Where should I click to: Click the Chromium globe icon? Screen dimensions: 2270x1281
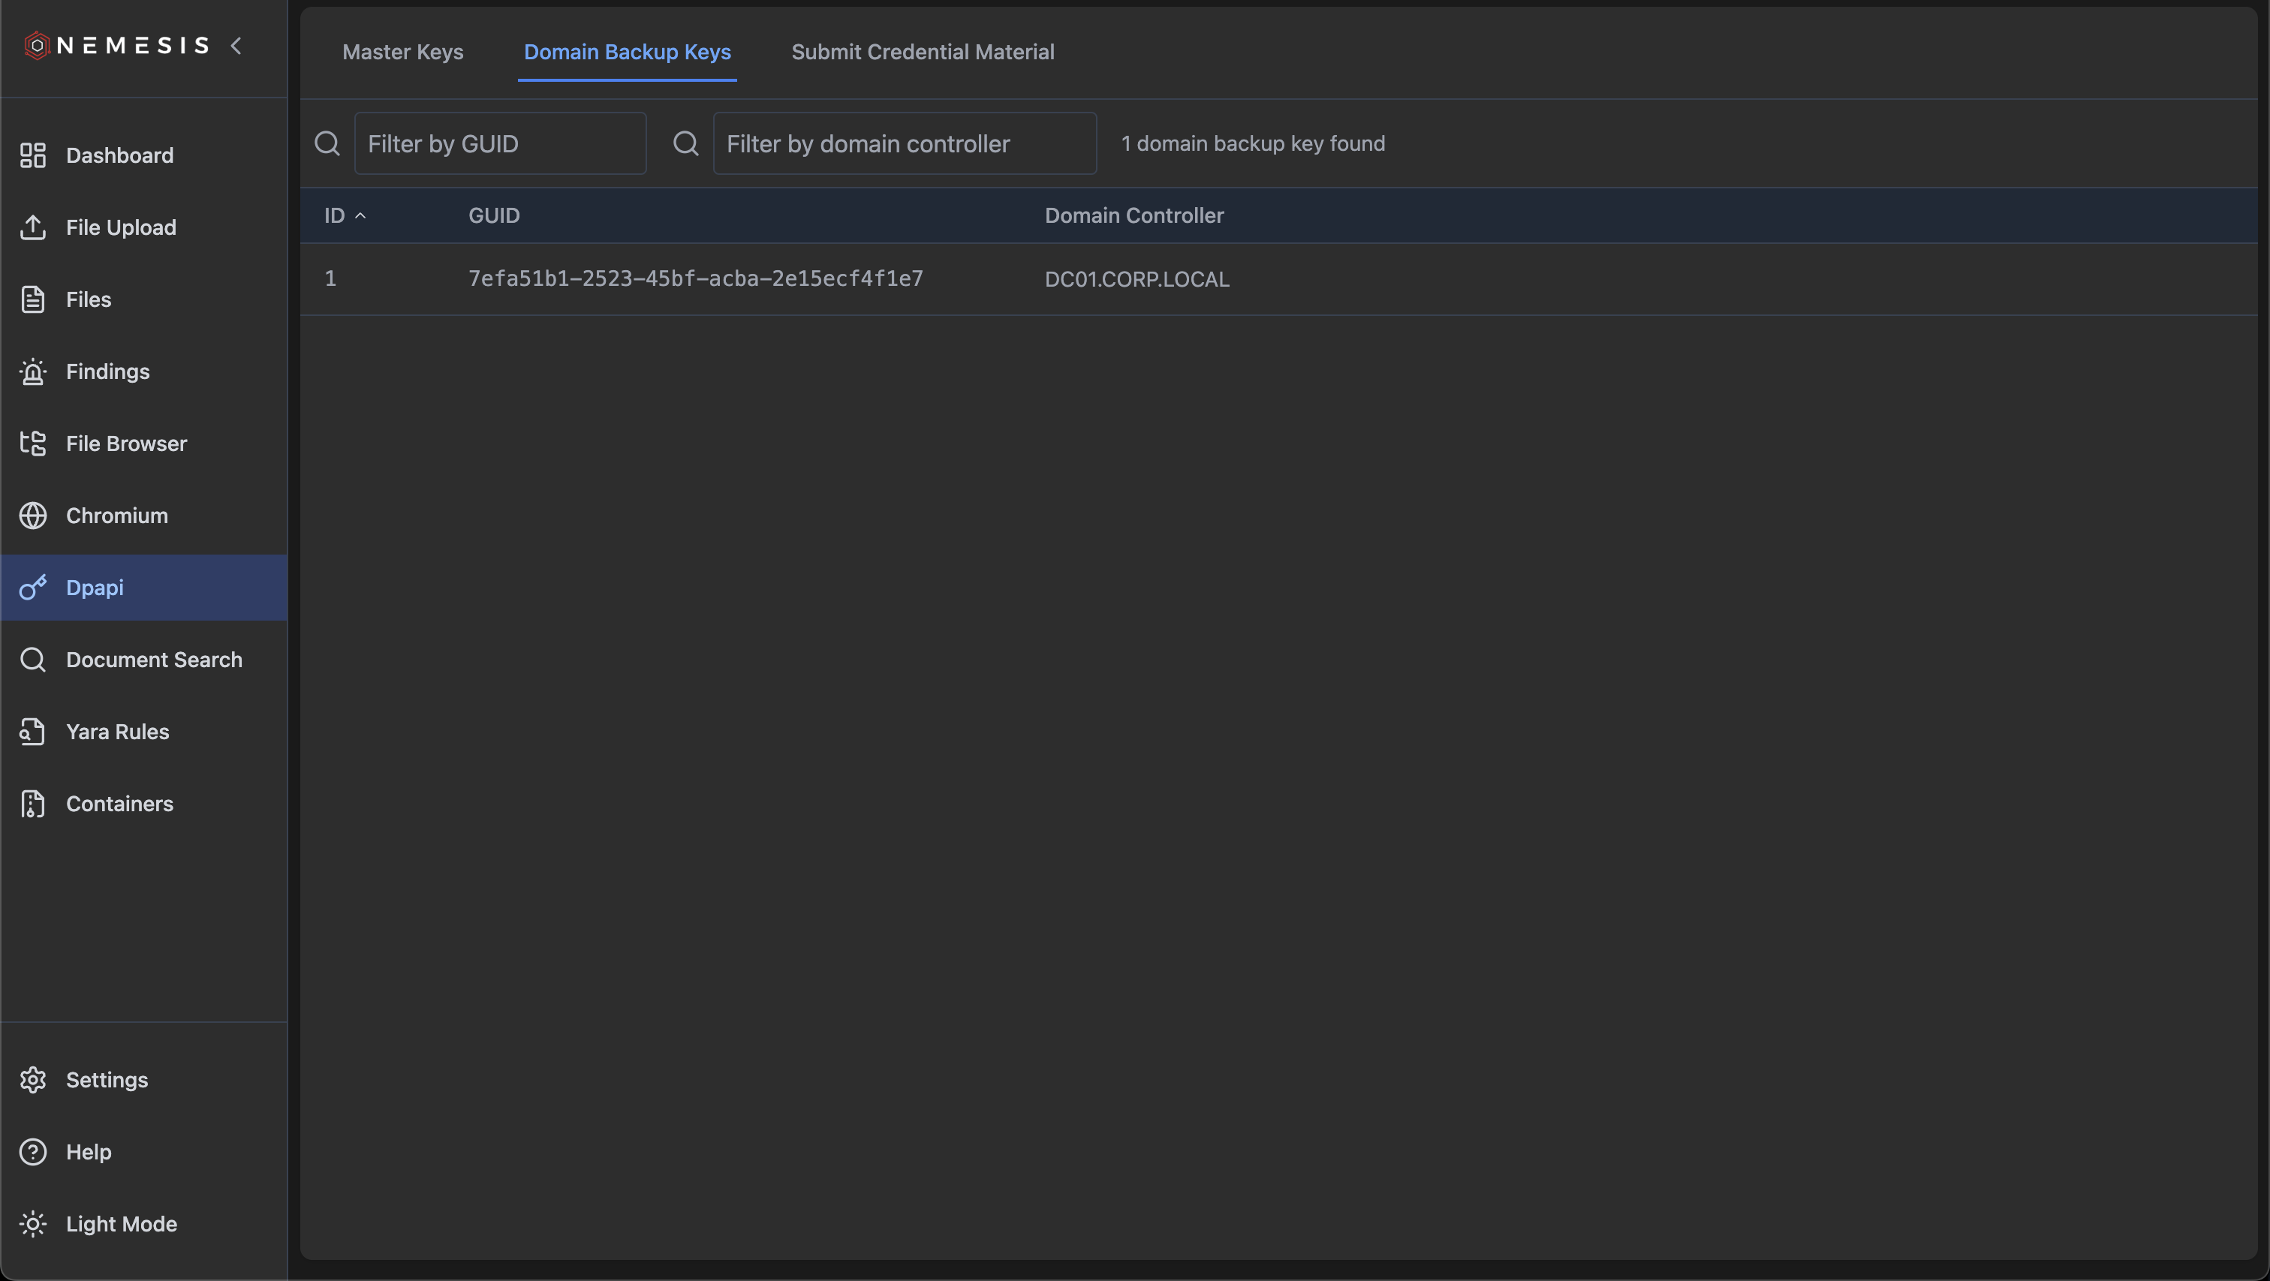point(32,516)
